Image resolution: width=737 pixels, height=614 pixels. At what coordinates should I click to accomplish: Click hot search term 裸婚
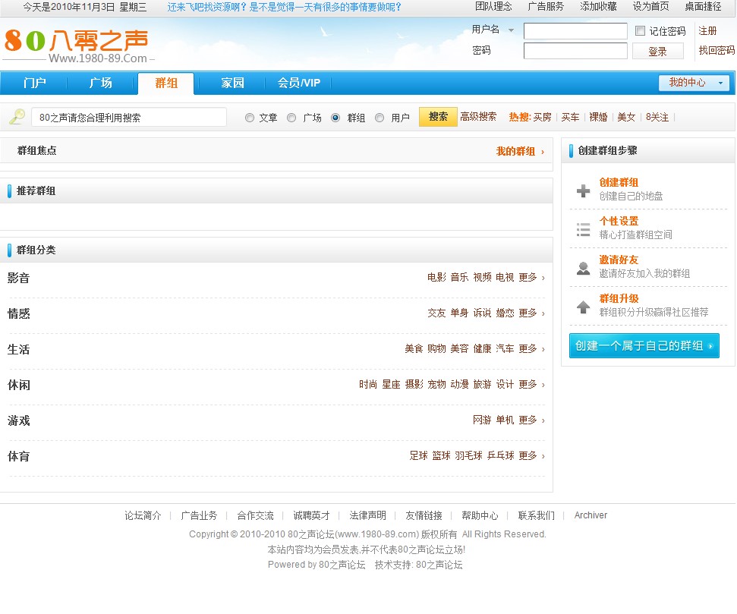pyautogui.click(x=598, y=117)
